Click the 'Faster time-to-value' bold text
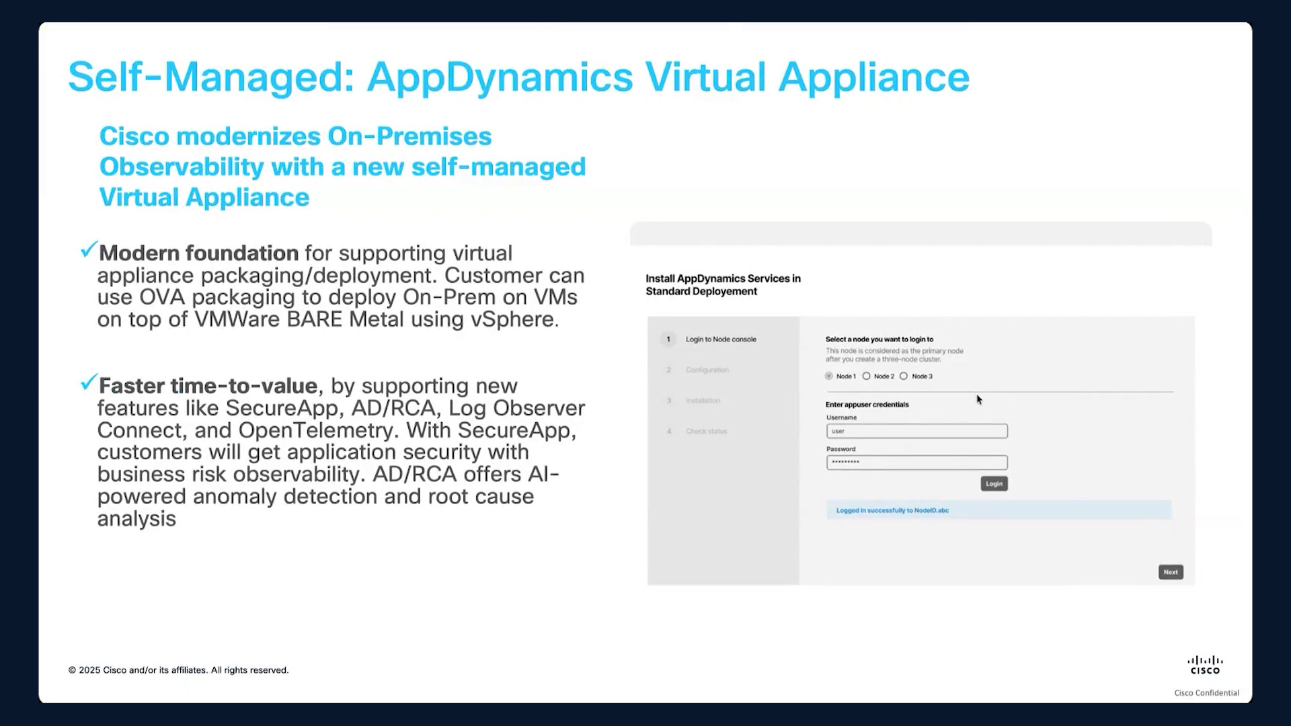Screen dimensions: 1291x726 tap(208, 386)
